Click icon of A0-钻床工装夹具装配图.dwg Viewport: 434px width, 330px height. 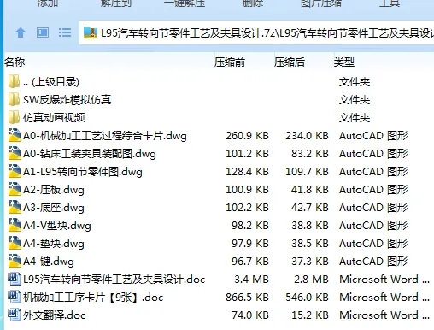click(x=15, y=153)
